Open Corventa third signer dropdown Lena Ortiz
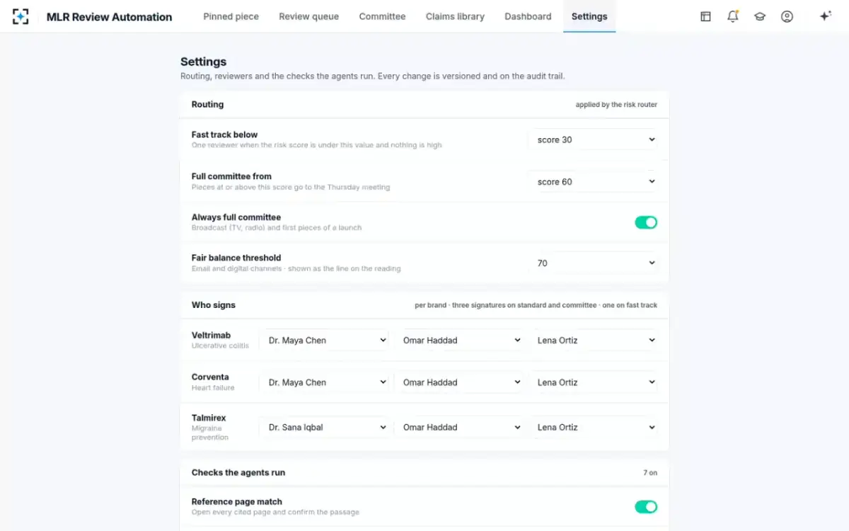 pyautogui.click(x=593, y=382)
